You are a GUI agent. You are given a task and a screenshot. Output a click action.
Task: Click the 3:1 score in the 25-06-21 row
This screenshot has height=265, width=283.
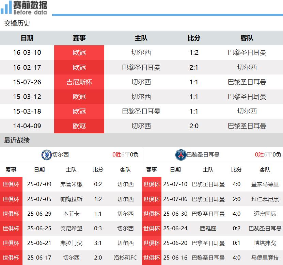click(98, 243)
